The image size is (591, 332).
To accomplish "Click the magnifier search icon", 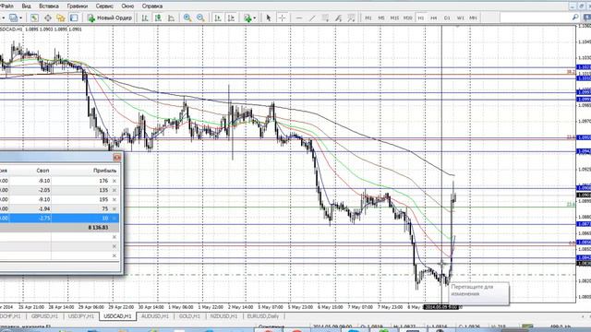I will pos(575,18).
